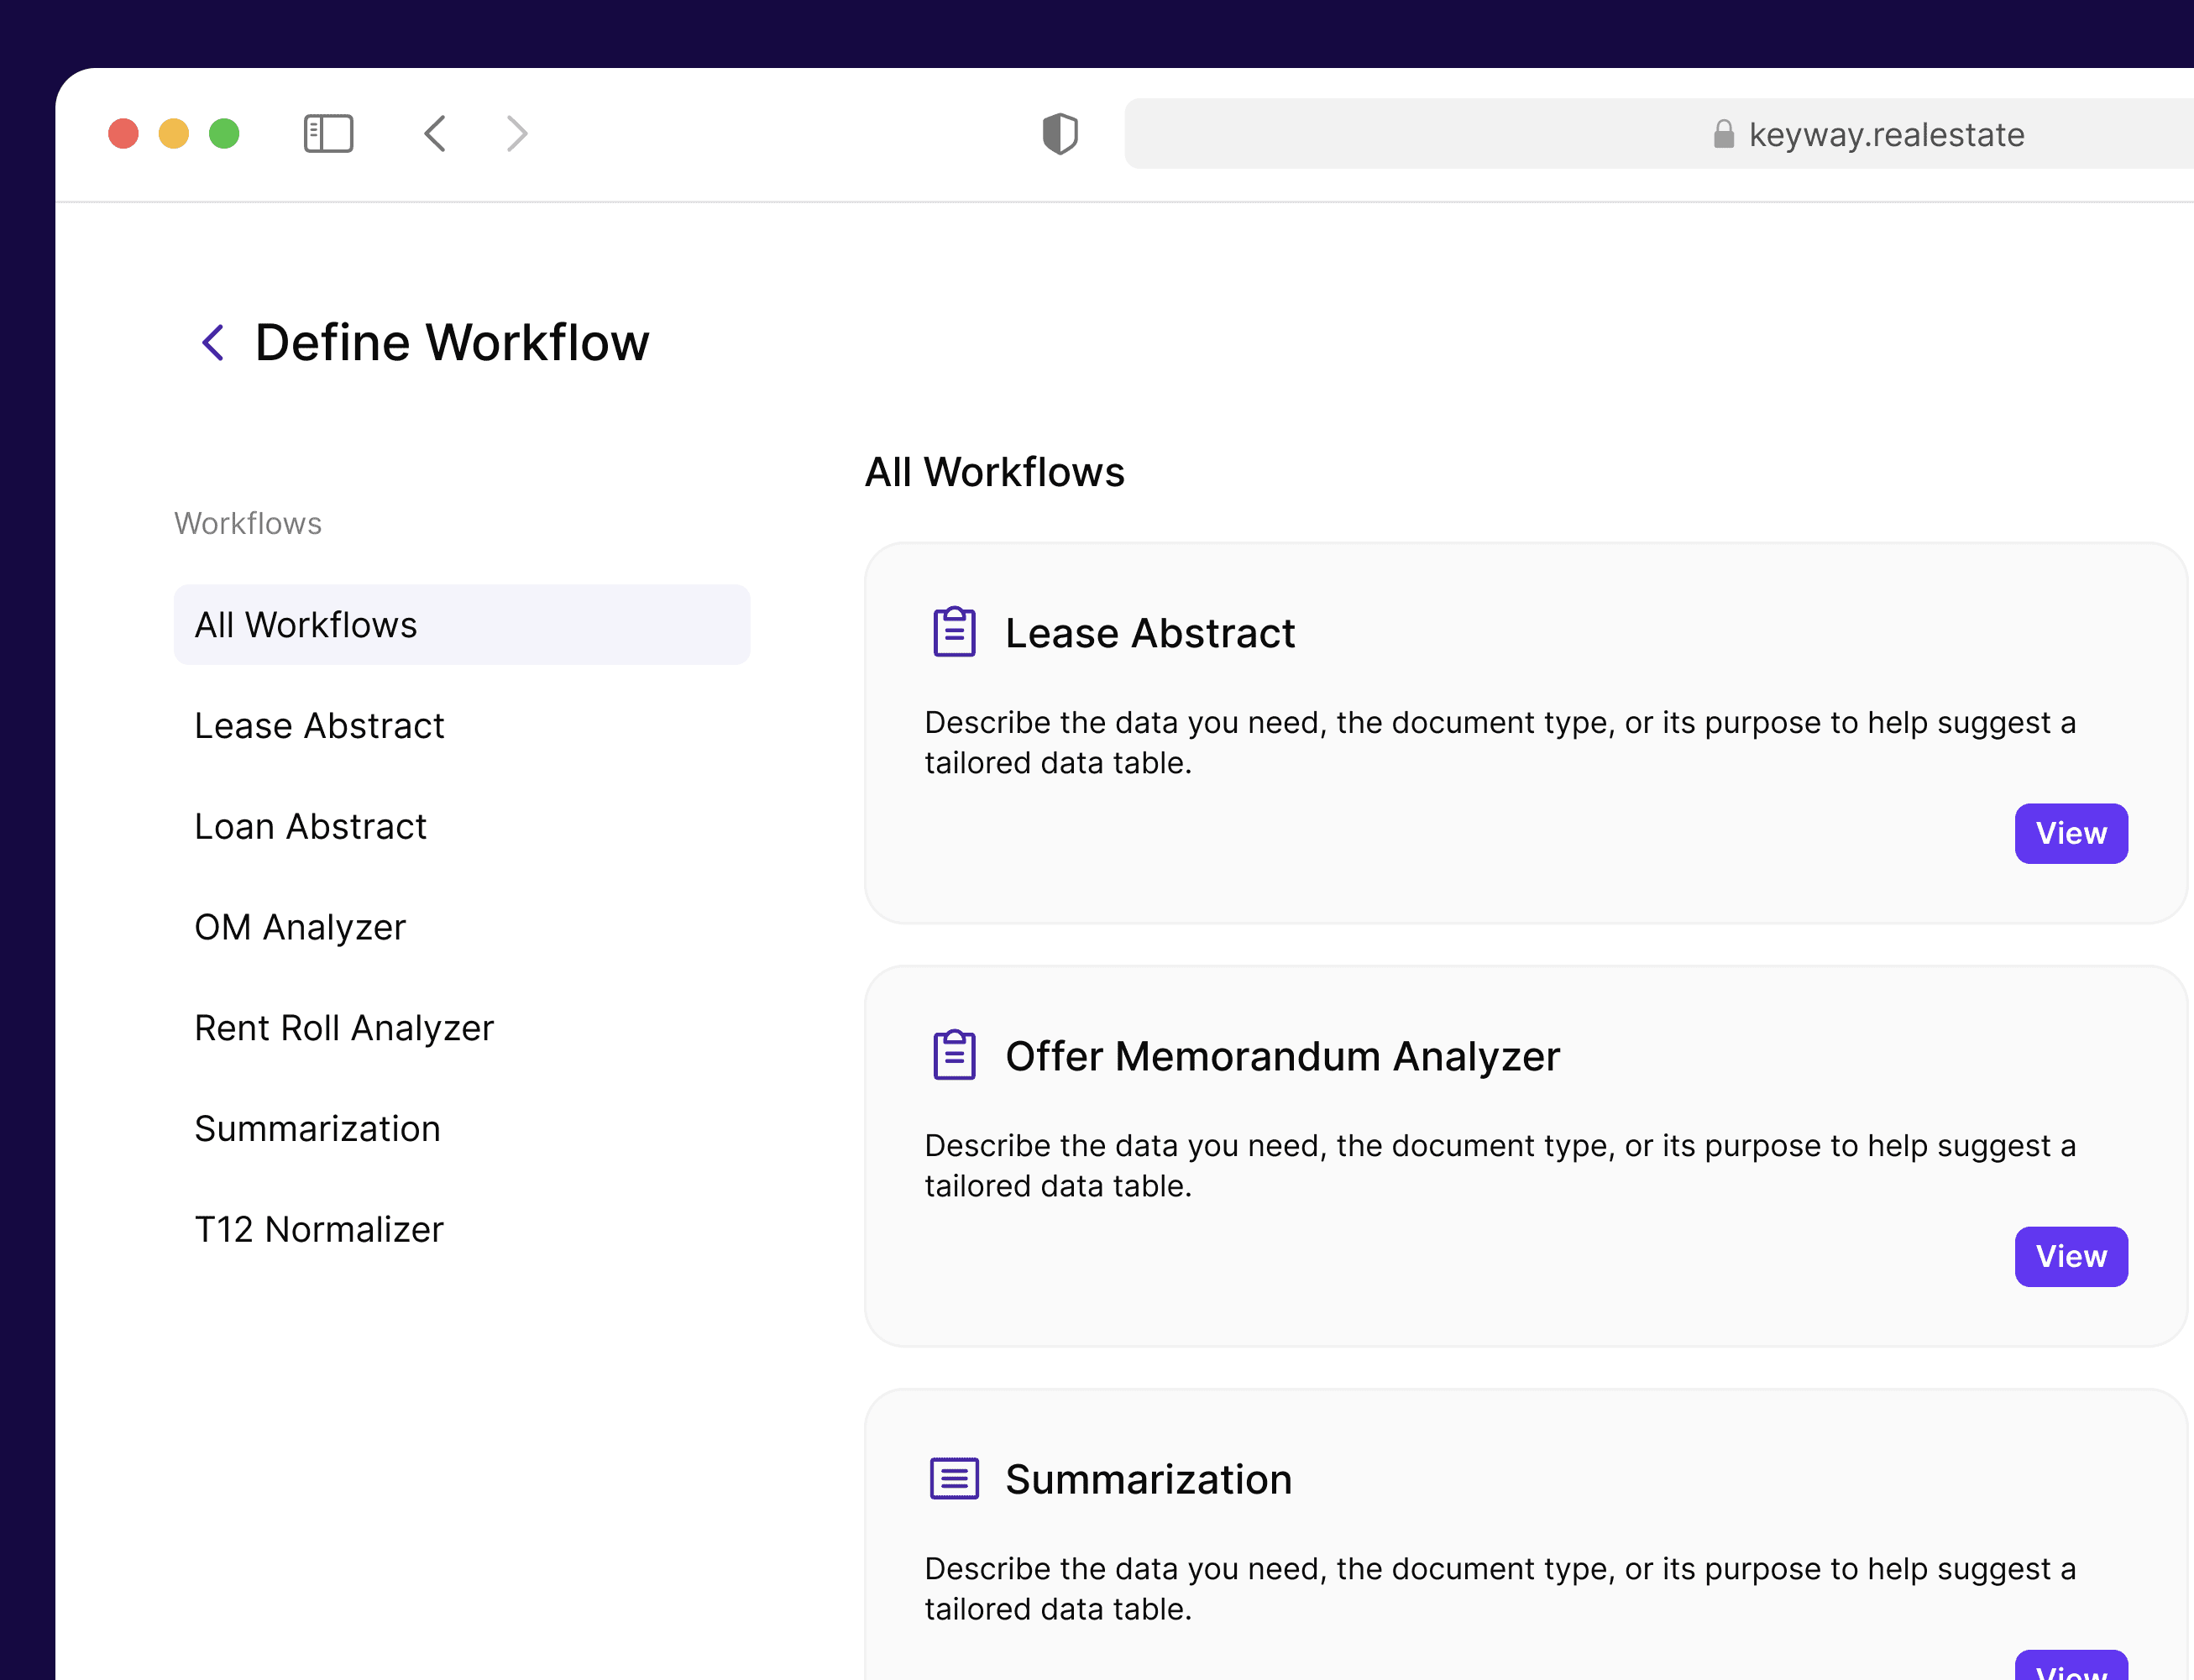Close the window with the red button
2194x1680 pixels.
point(123,133)
